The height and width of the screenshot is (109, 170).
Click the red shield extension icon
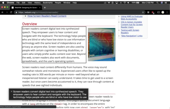click(153, 12)
